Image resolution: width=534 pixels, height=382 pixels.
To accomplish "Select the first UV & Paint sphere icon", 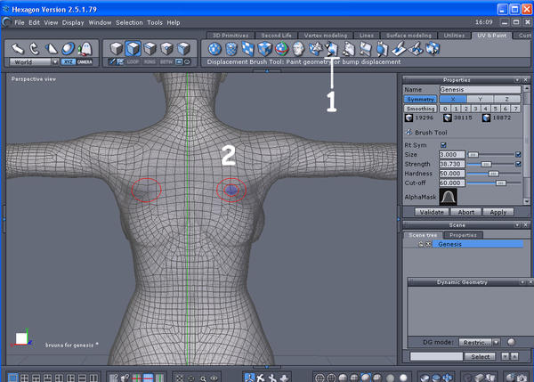I will [x=215, y=48].
